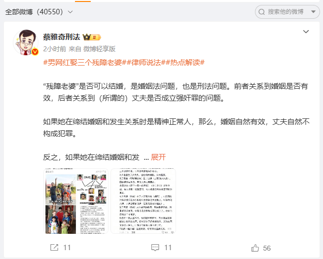Screen dimensions: 323x259
Task: Click the orange verified V badge
Action: [x=35, y=52]
